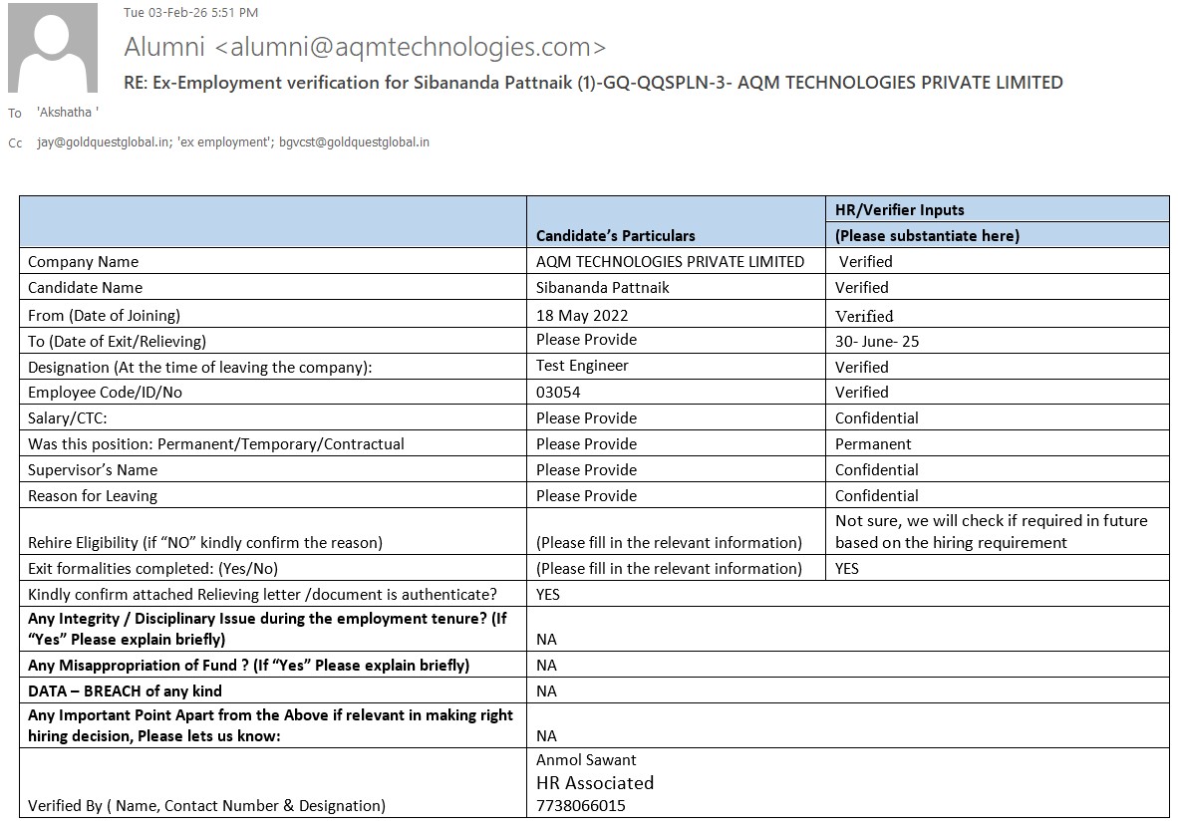
Task: Click 'NA' in the Misappropriation of Fund row
Action: (546, 665)
